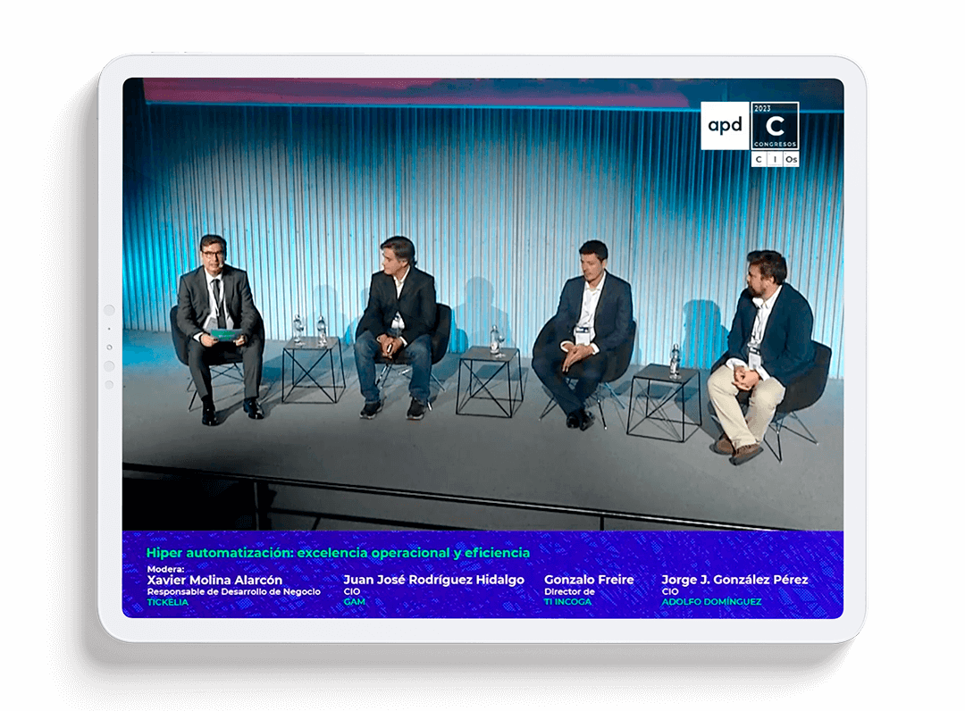Click the ADOLFO DOMÍNGUEZ company label
This screenshot has height=711, width=965.
[x=711, y=601]
